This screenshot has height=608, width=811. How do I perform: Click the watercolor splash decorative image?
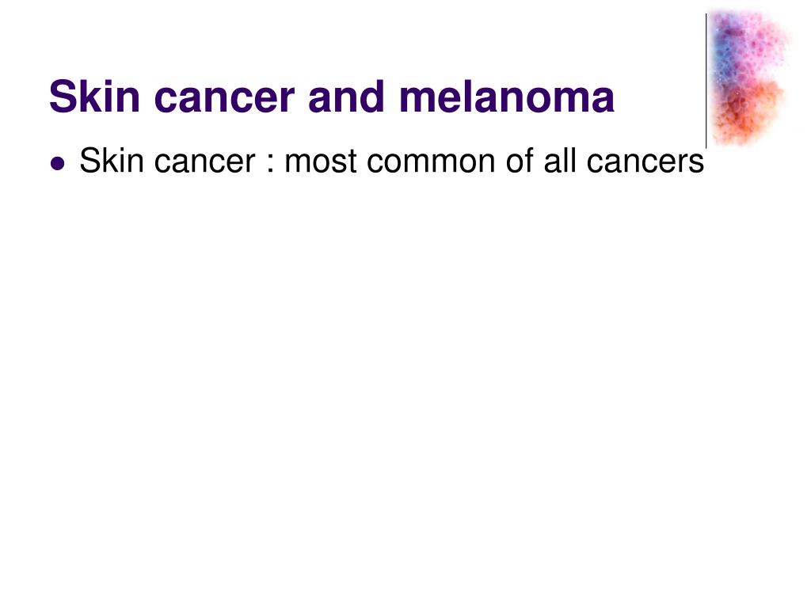coord(750,78)
